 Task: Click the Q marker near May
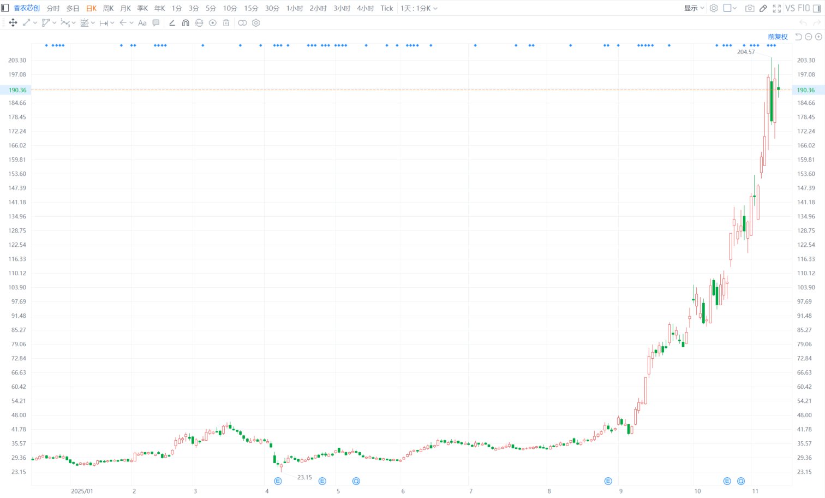[356, 481]
